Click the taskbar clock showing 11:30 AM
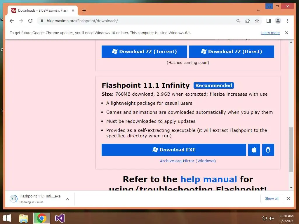This screenshot has width=299, height=224. 286,218
